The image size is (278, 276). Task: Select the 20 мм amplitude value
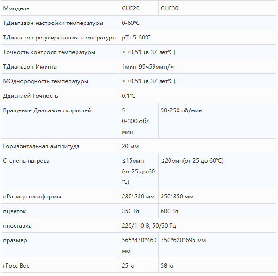tap(130, 146)
